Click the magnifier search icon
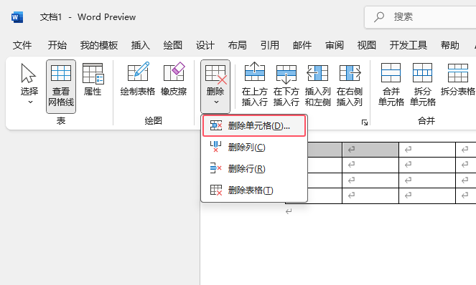The image size is (476, 285). [379, 17]
